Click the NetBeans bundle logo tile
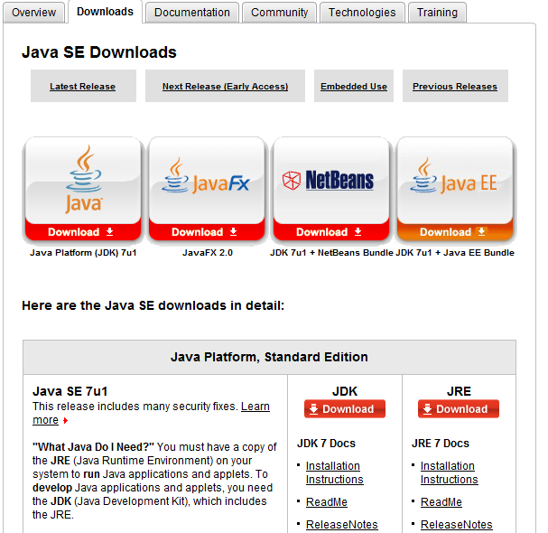548x533 pixels. tap(331, 181)
